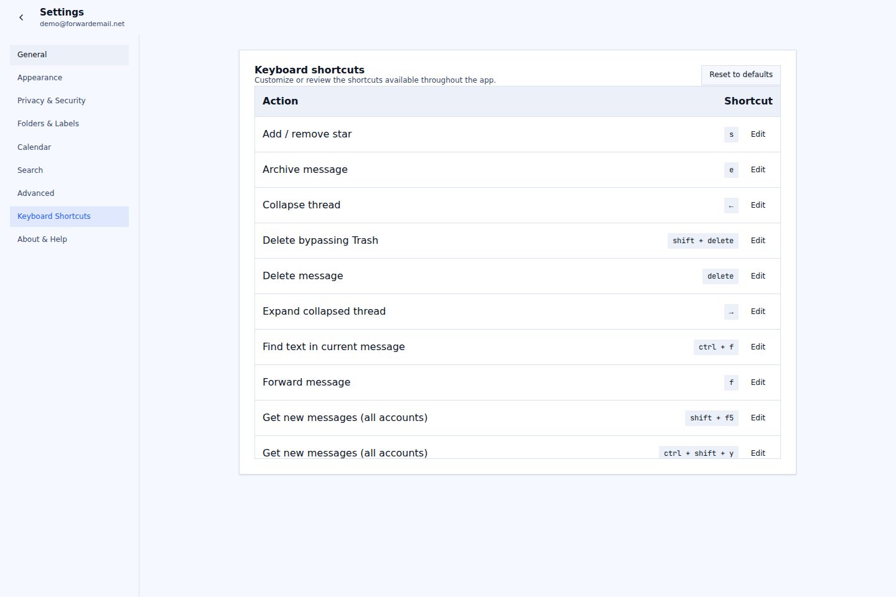Click the 'e' key badge for Archive
This screenshot has width=896, height=597.
[x=731, y=170]
